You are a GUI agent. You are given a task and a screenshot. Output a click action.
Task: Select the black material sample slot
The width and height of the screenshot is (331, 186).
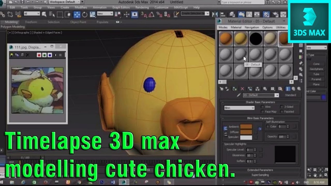pos(256,39)
